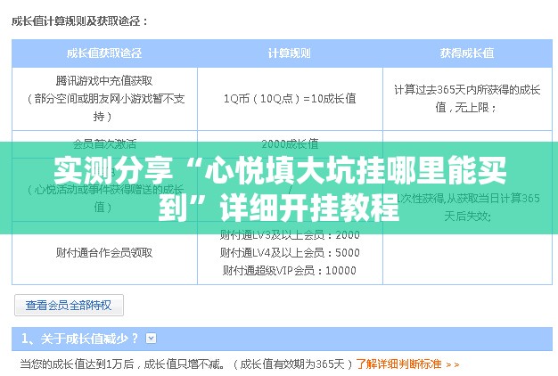Select the 财付通合作会员领取 cell
The image size is (558, 376).
click(x=104, y=253)
